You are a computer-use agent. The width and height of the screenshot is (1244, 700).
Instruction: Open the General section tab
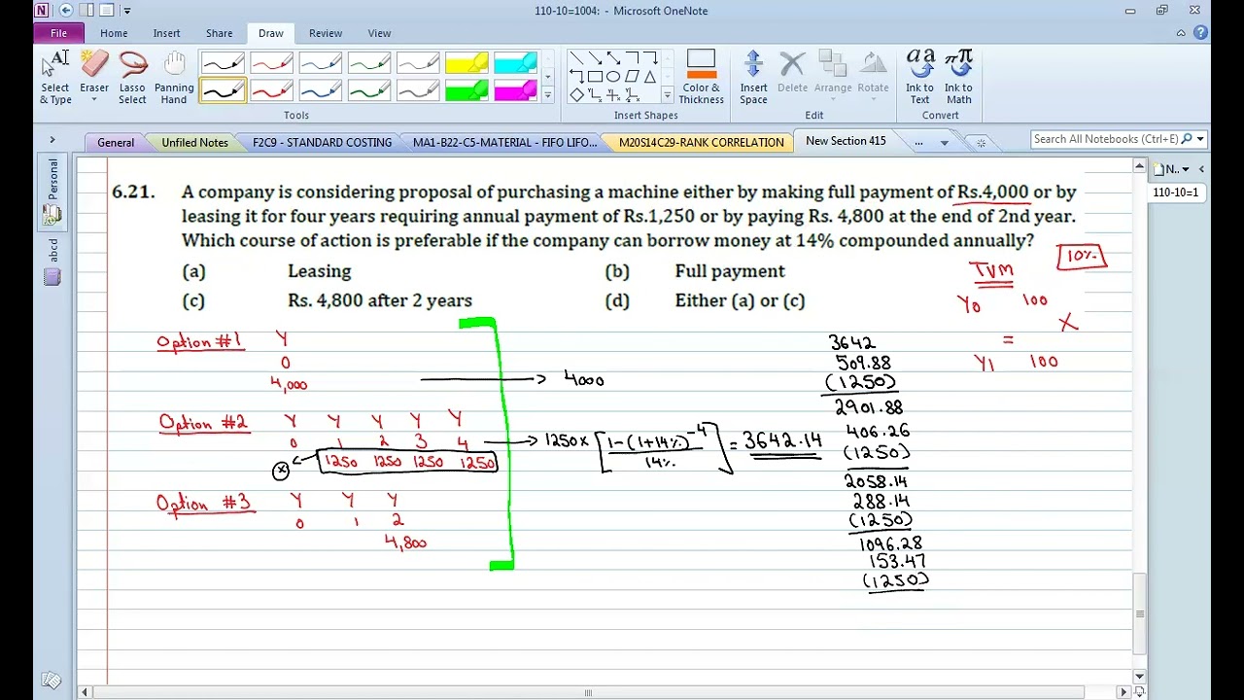(116, 142)
